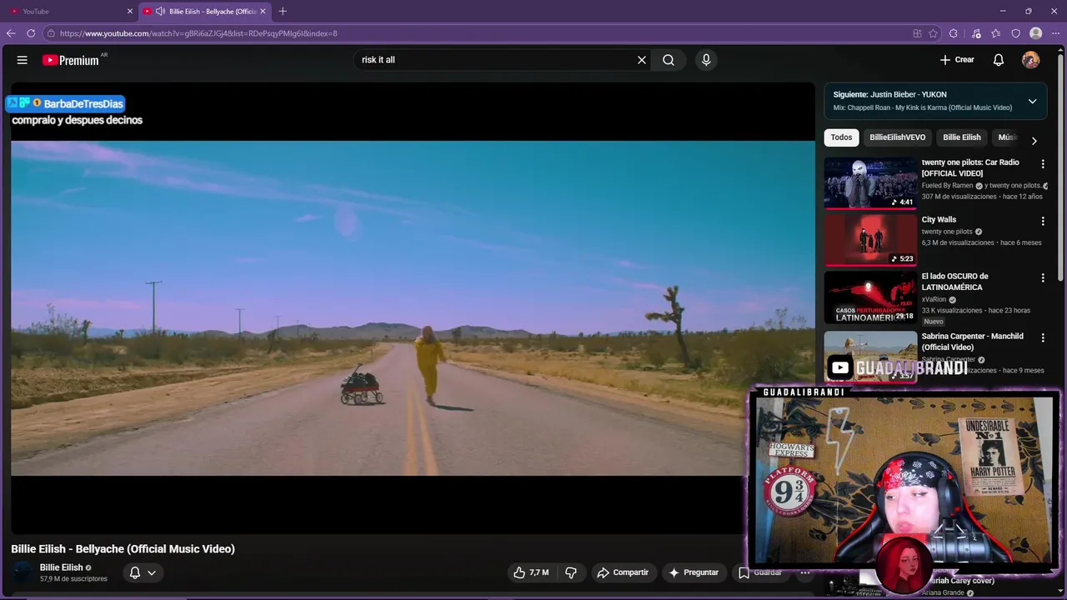Go back in browser history
This screenshot has width=1067, height=600.
point(11,33)
